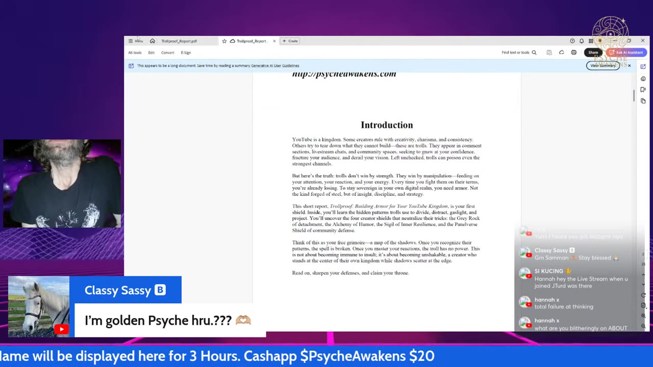This screenshot has width=653, height=367.
Task: Click the paragraph starting 'Think of this as'
Action: 386,251
